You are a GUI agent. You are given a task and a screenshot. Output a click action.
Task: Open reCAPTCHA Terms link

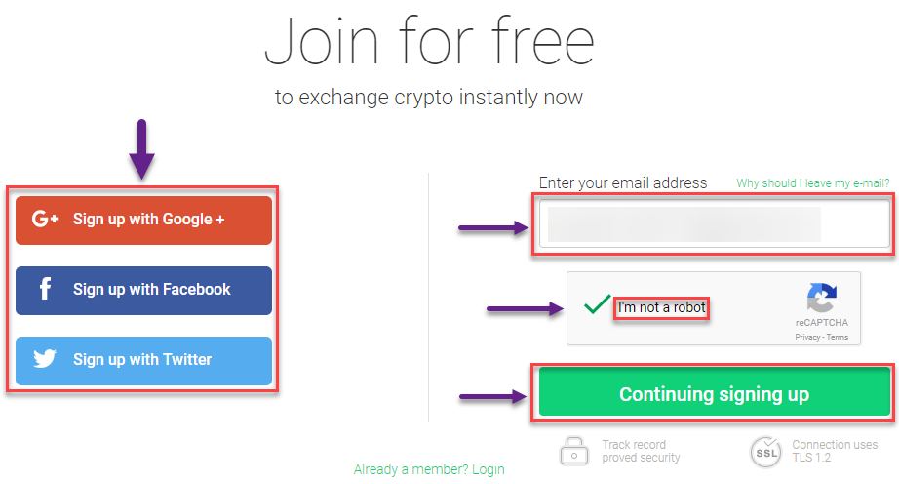point(837,337)
